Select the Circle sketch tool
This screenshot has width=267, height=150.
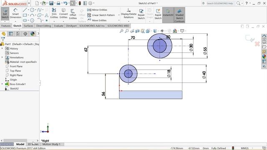coord(32,10)
